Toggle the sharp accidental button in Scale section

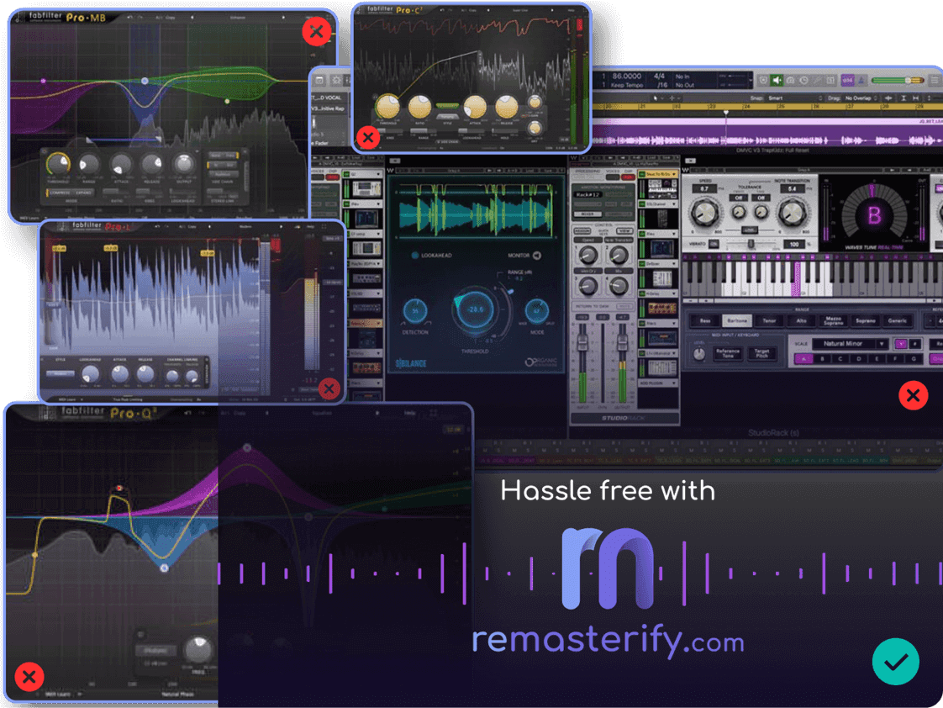click(x=914, y=344)
